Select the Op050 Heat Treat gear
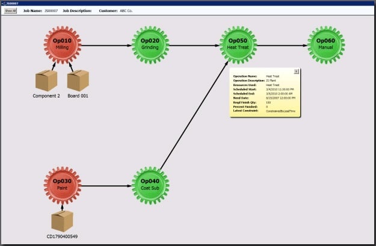 (x=238, y=45)
